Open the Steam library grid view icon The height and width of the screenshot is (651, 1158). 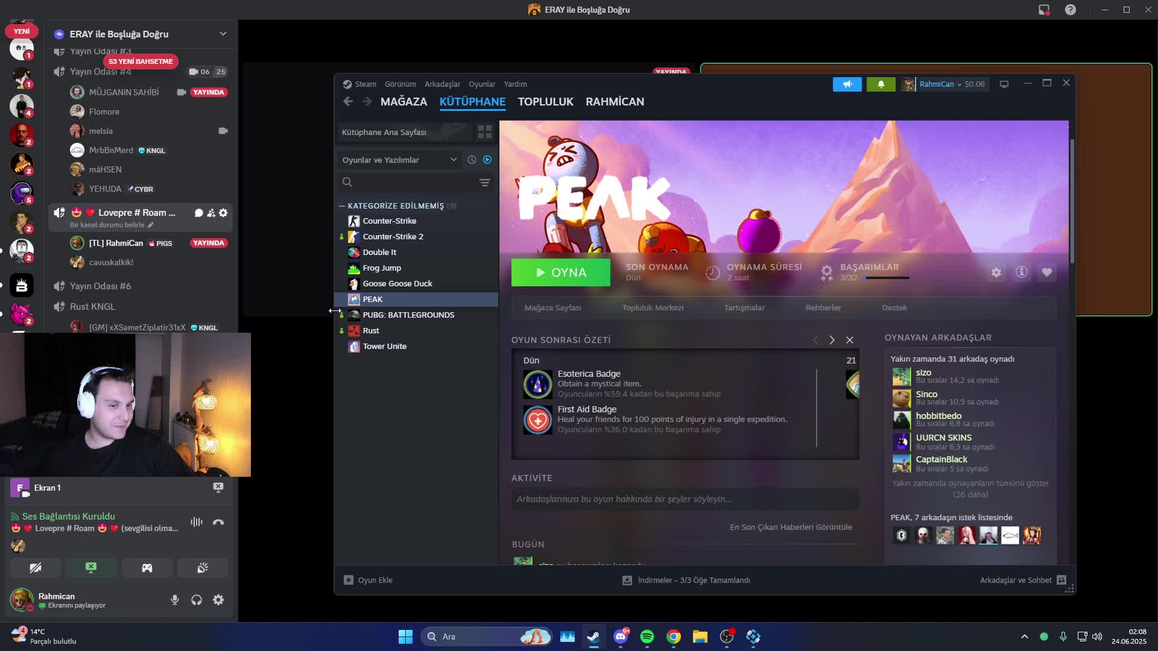pyautogui.click(x=485, y=131)
